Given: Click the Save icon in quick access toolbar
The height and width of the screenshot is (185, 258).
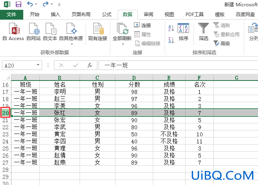Looking at the screenshot, I should pos(19,4).
